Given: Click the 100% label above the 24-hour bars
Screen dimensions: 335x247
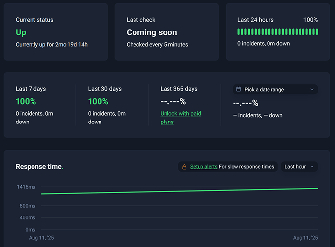Looking at the screenshot, I should click(310, 20).
